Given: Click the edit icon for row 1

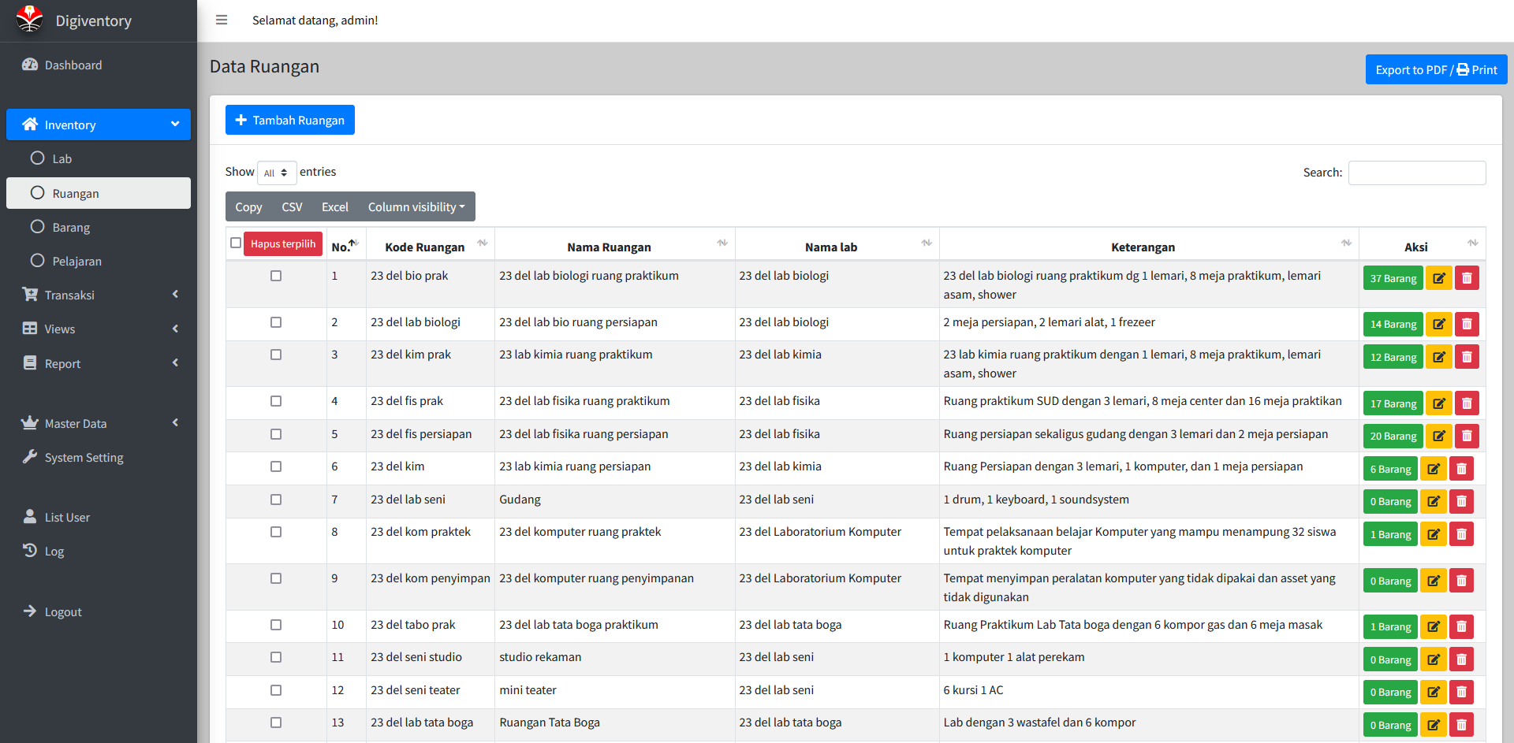Looking at the screenshot, I should click(x=1438, y=278).
